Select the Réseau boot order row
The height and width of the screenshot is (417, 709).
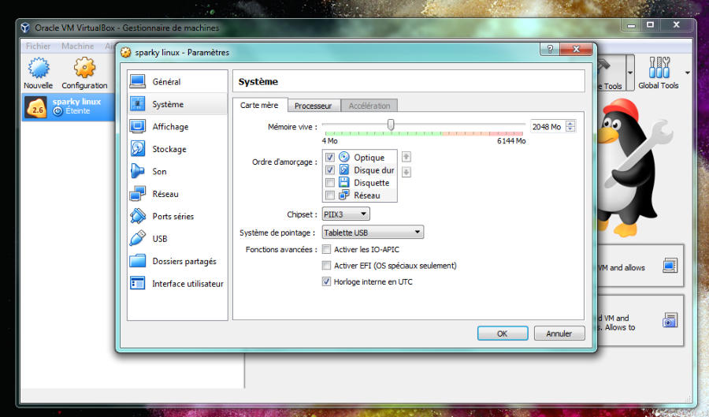tap(360, 195)
